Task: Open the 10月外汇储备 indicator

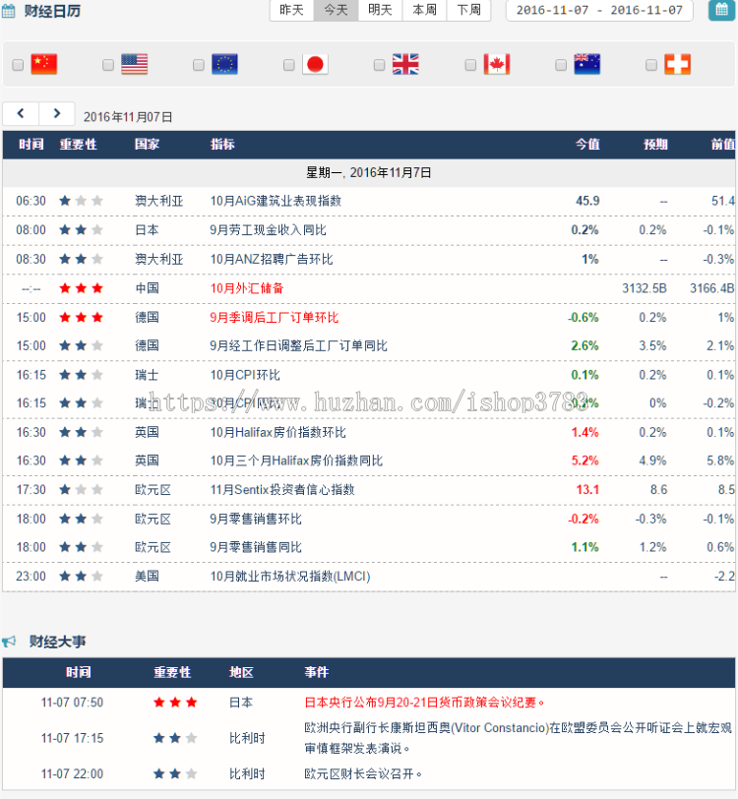Action: click(247, 288)
